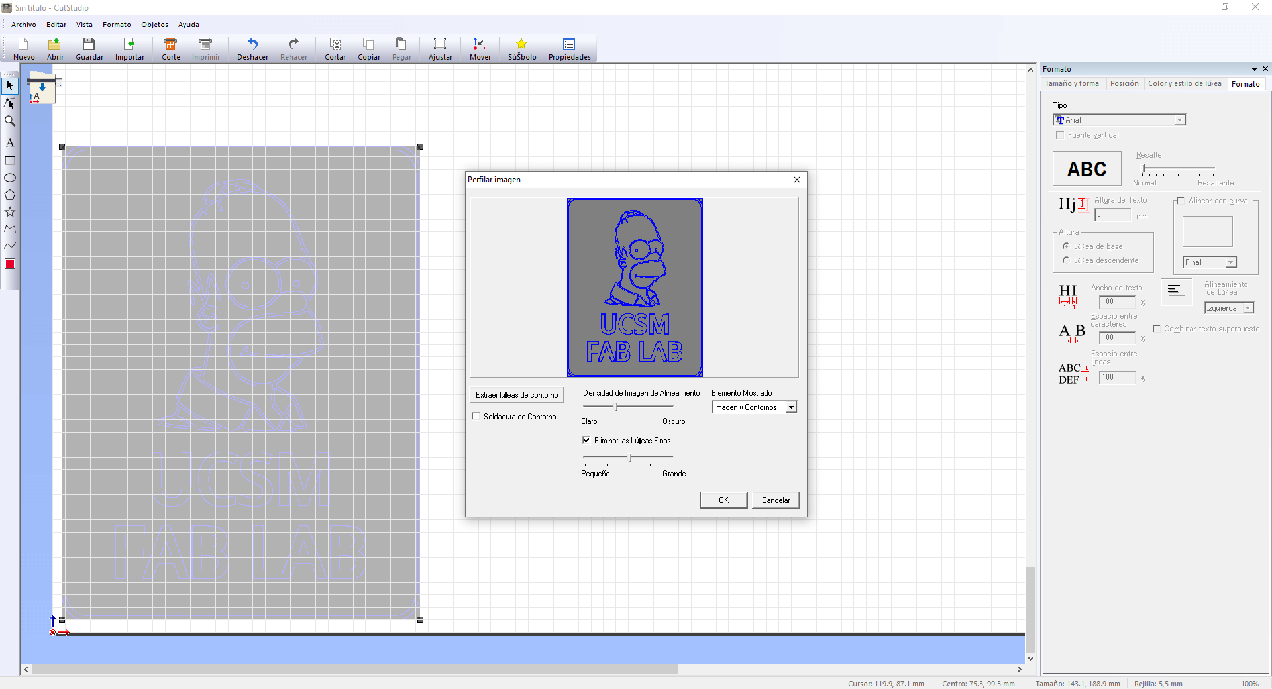Image resolution: width=1272 pixels, height=689 pixels.
Task: Switch to Color y estilo de línea tab
Action: click(1185, 83)
